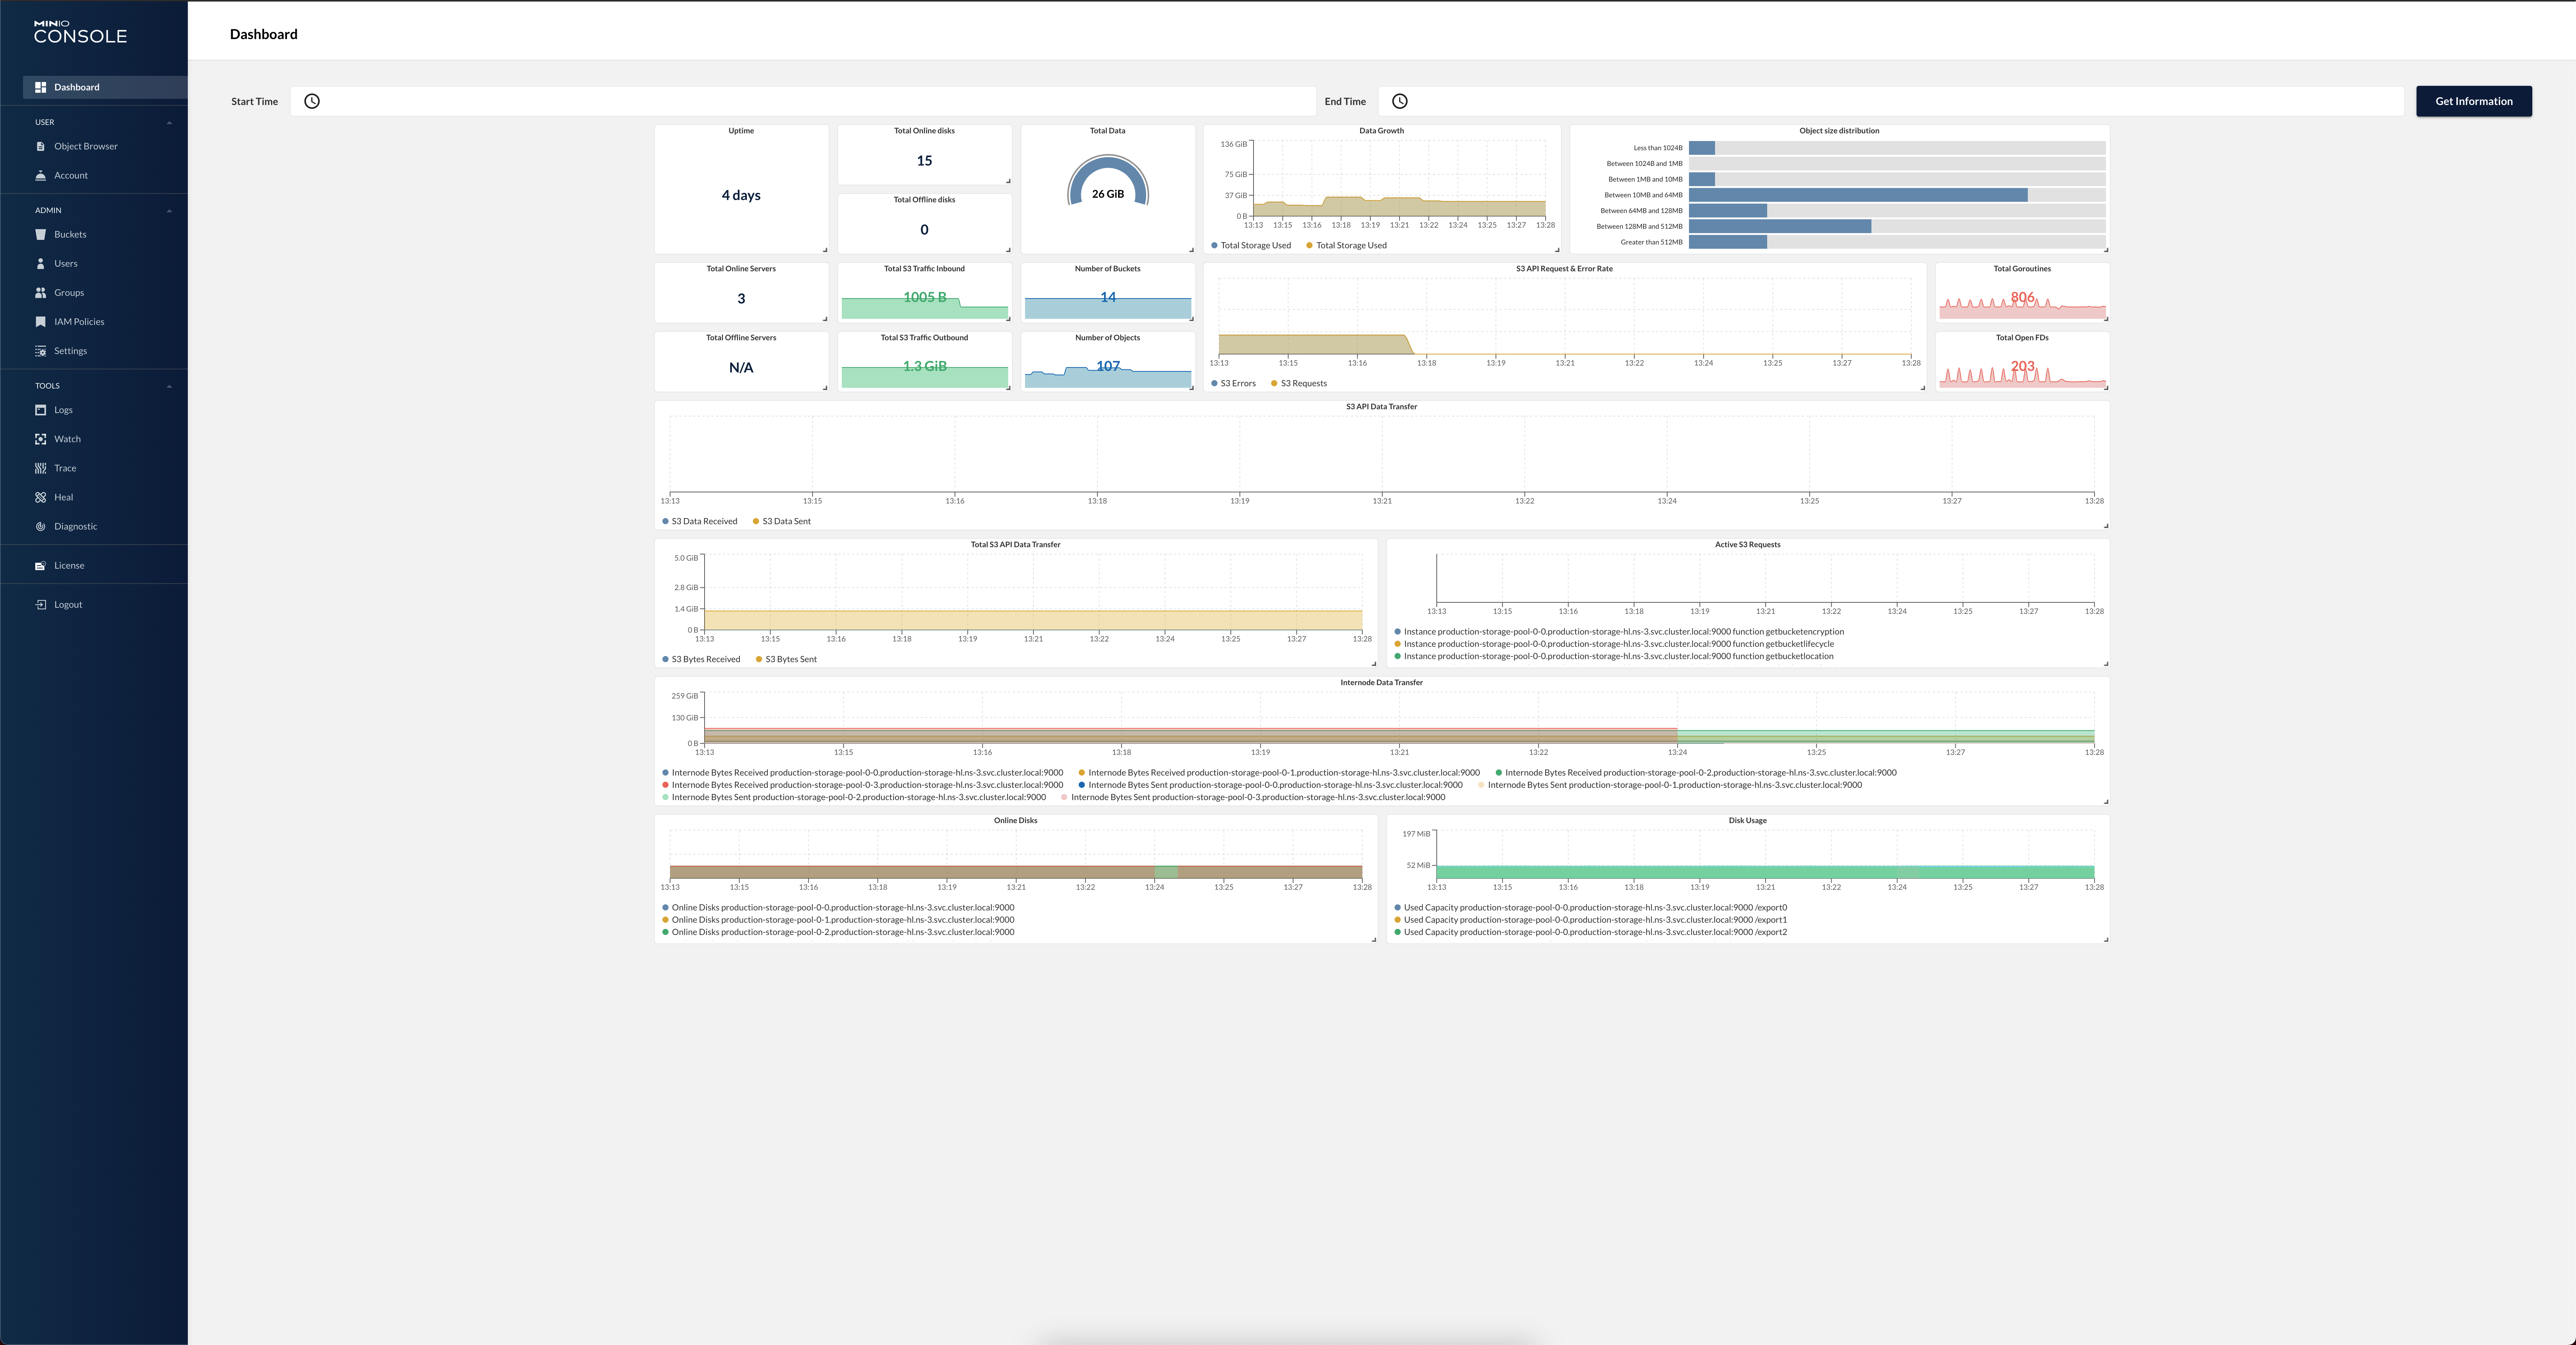Toggle the S3 Errors legend series
This screenshot has height=1345, width=2576.
[x=1238, y=384]
